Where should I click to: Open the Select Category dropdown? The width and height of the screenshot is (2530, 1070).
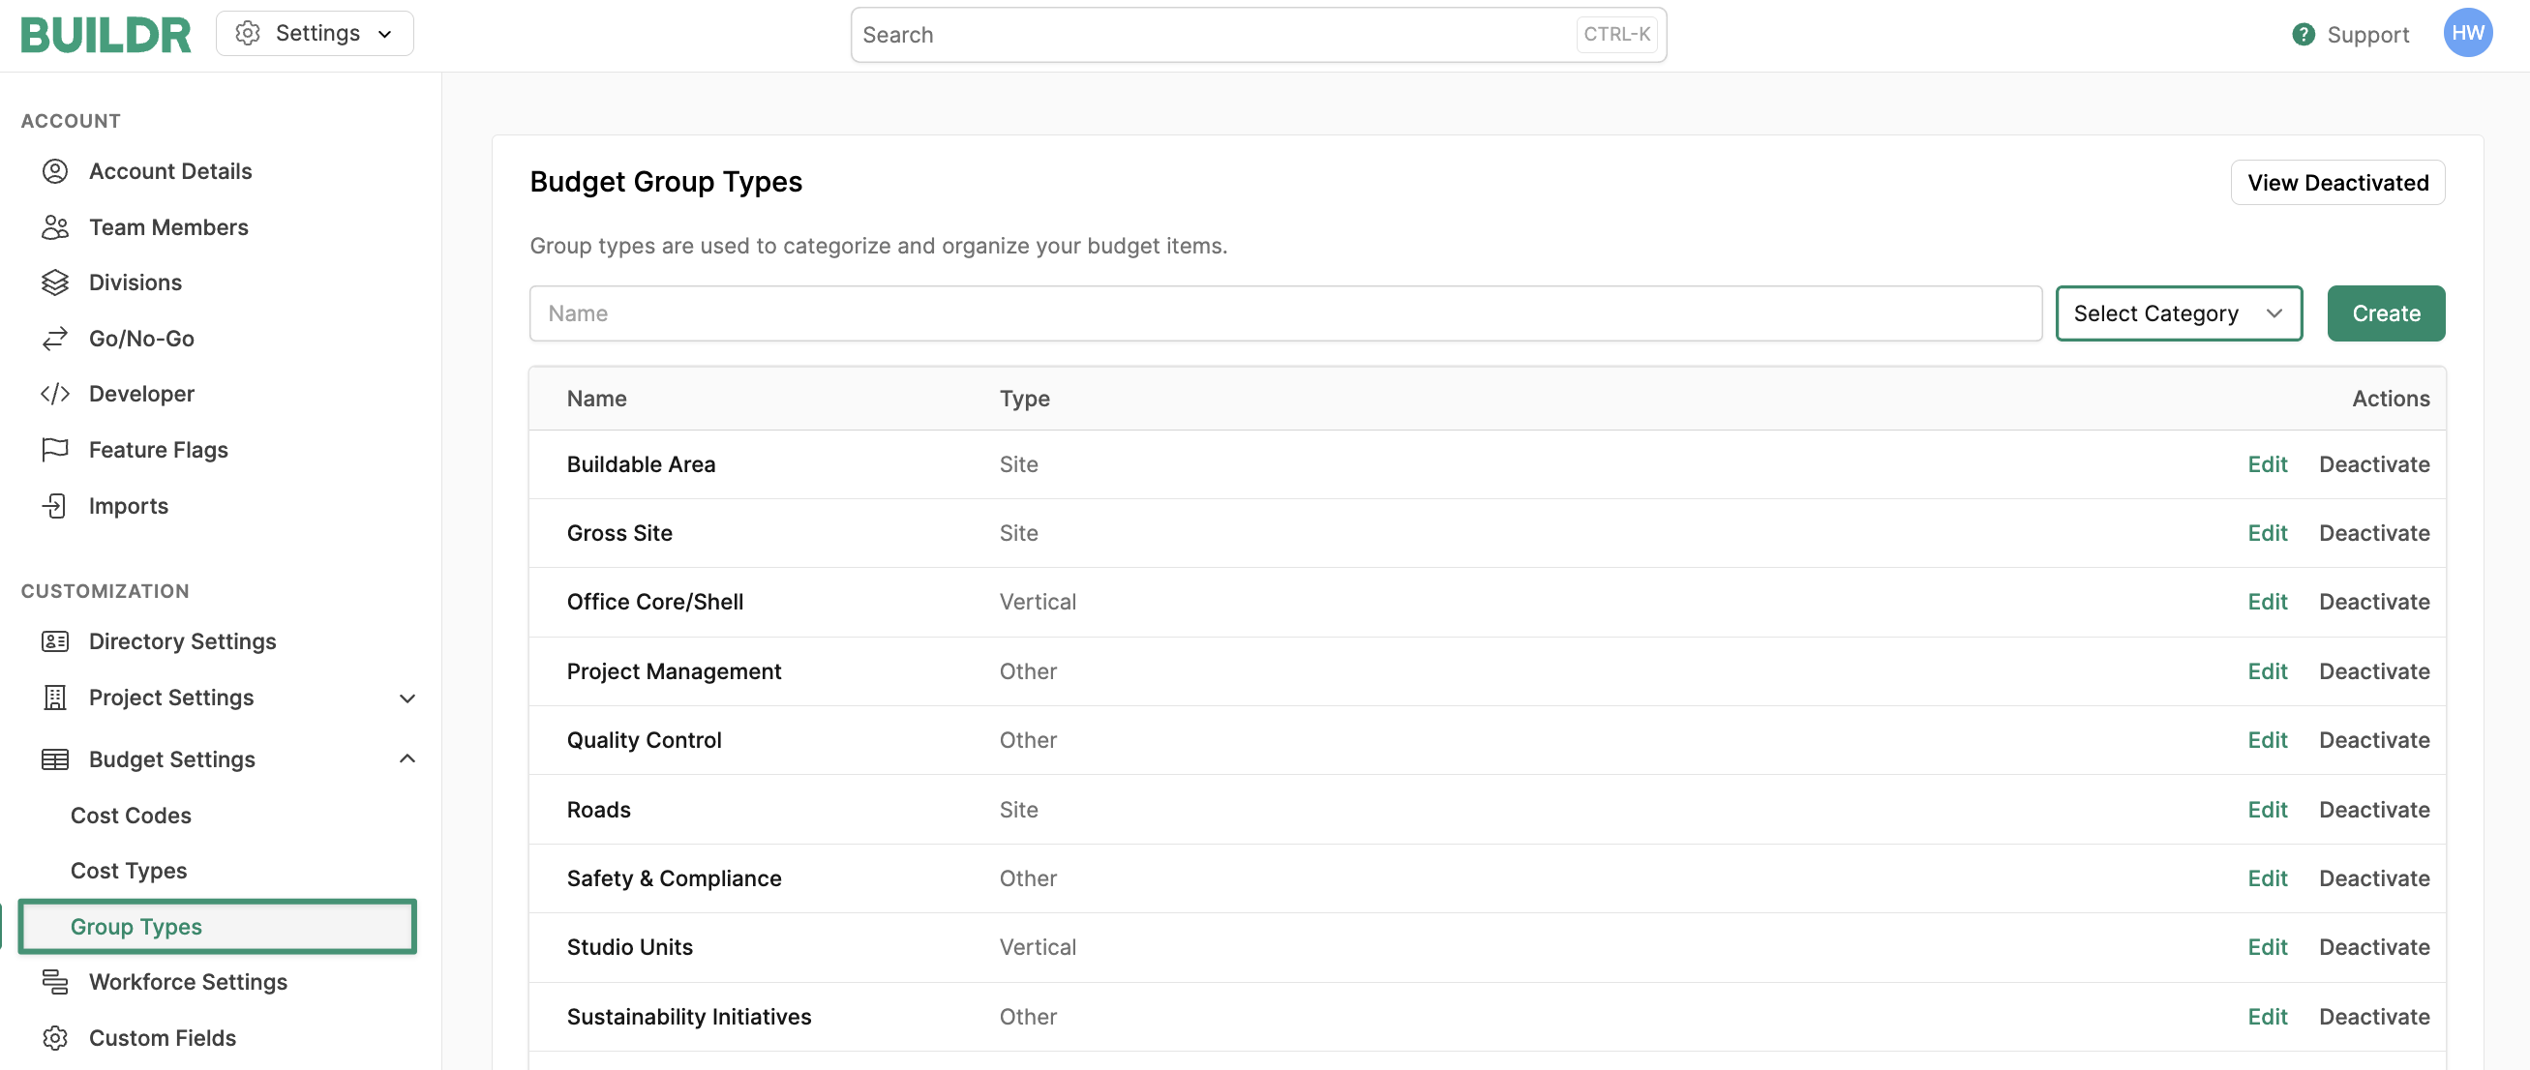[x=2178, y=314]
